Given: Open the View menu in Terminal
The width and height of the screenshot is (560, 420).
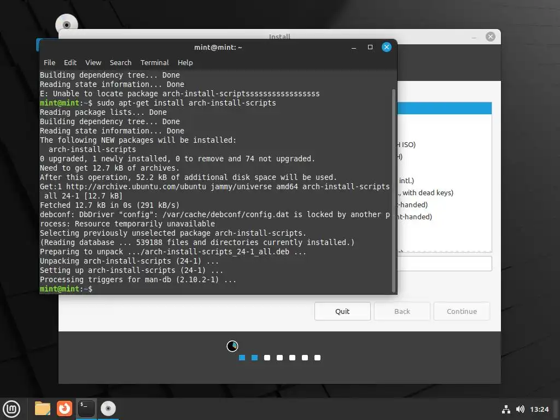Looking at the screenshot, I should point(93,62).
